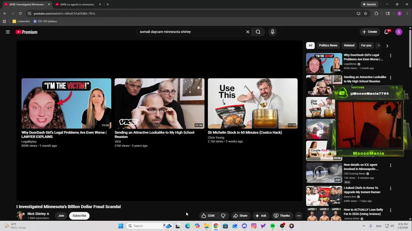412x231 pixels.
Task: Open the YouTube hamburger guide menu
Action: (8, 32)
